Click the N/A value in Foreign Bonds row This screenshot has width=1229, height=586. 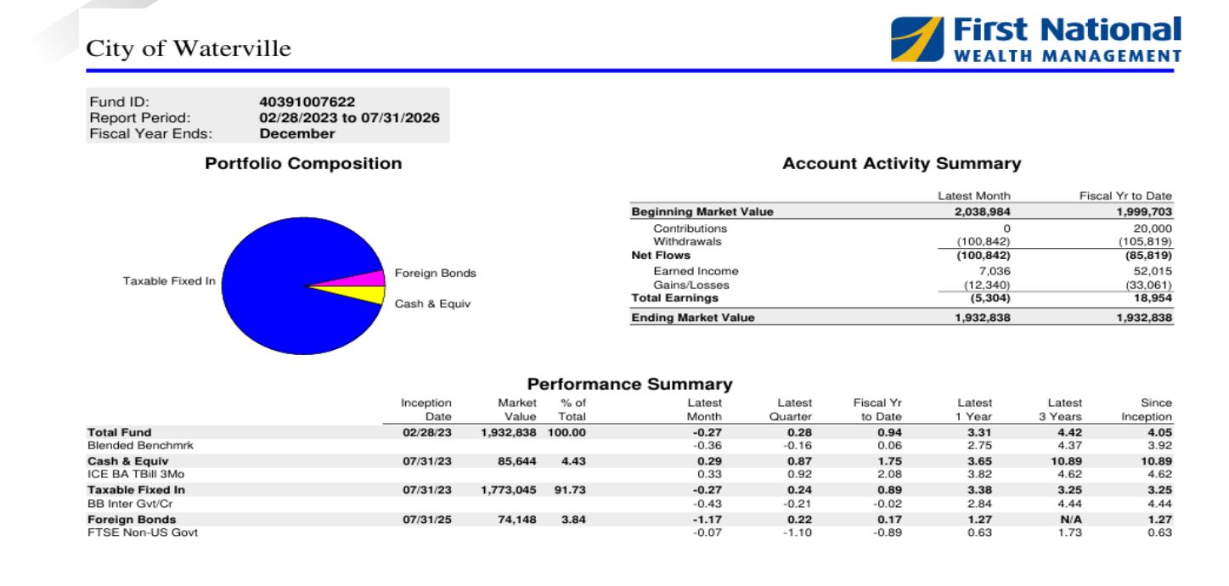1070,520
